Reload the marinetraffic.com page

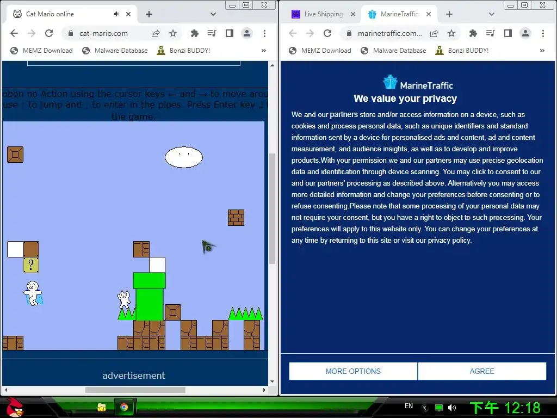327,33
